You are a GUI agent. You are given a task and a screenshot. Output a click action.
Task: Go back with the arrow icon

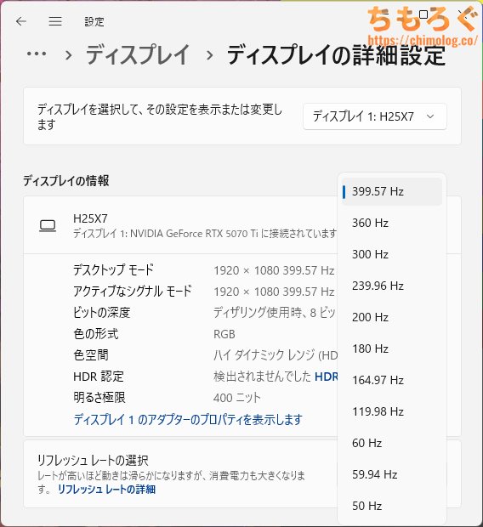click(x=21, y=21)
